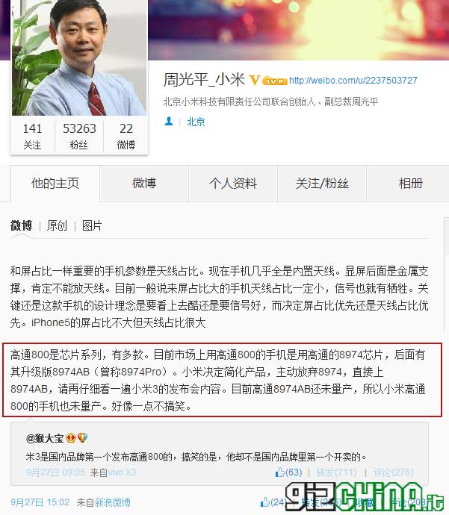Open the 北京 location link
The height and width of the screenshot is (515, 449).
click(196, 122)
